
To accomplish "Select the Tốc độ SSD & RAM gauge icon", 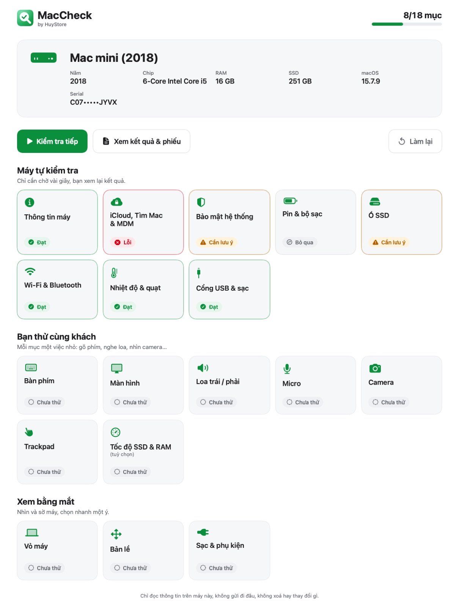I will (x=115, y=432).
